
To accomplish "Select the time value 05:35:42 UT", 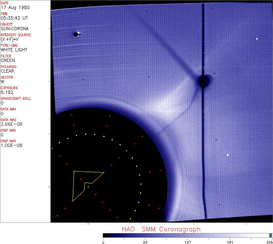I will (14, 18).
